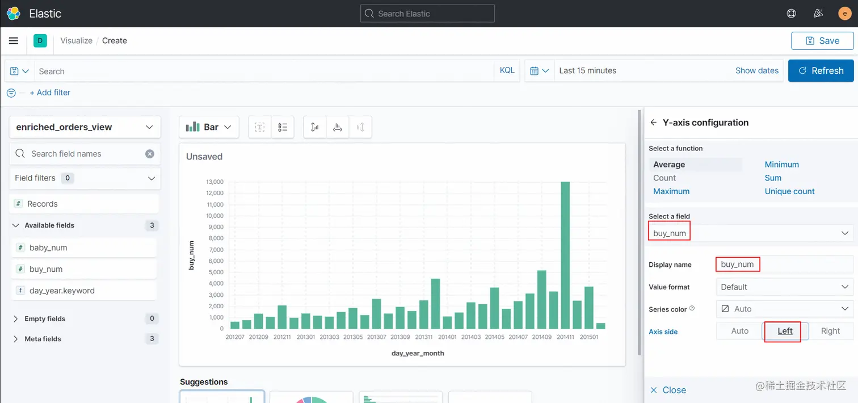
Task: Open the Select a field combo box
Action: click(751, 233)
